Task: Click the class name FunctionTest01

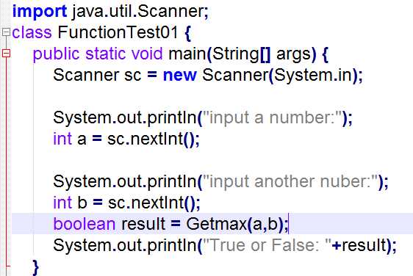Action: [x=118, y=32]
